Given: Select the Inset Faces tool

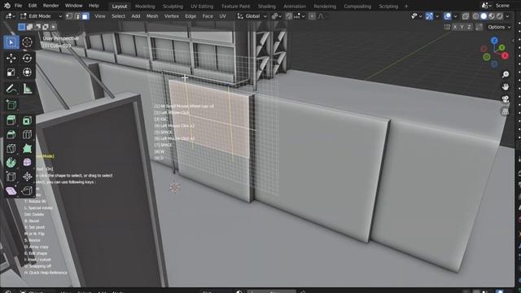Looking at the screenshot, I should 27,120.
